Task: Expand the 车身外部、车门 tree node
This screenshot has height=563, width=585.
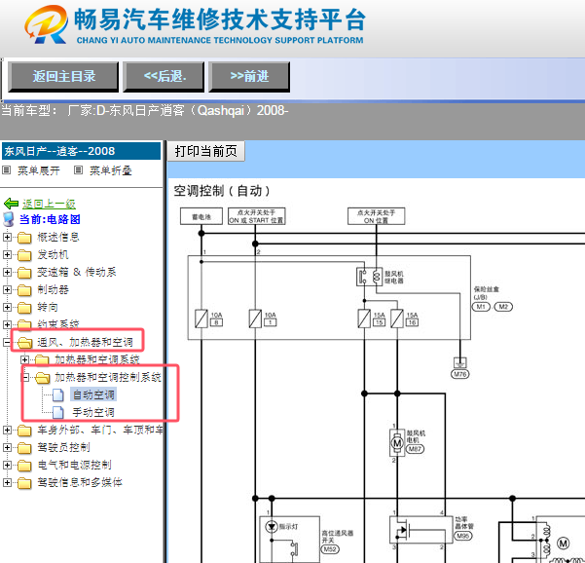Action: click(7, 431)
